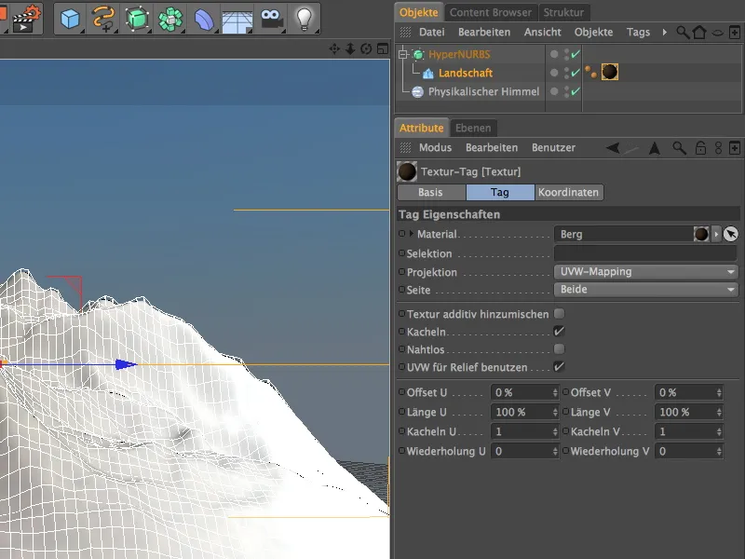Click the Selektion input field

[645, 252]
